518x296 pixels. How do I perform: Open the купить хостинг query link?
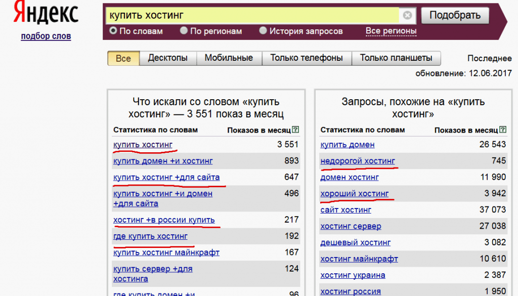point(143,145)
